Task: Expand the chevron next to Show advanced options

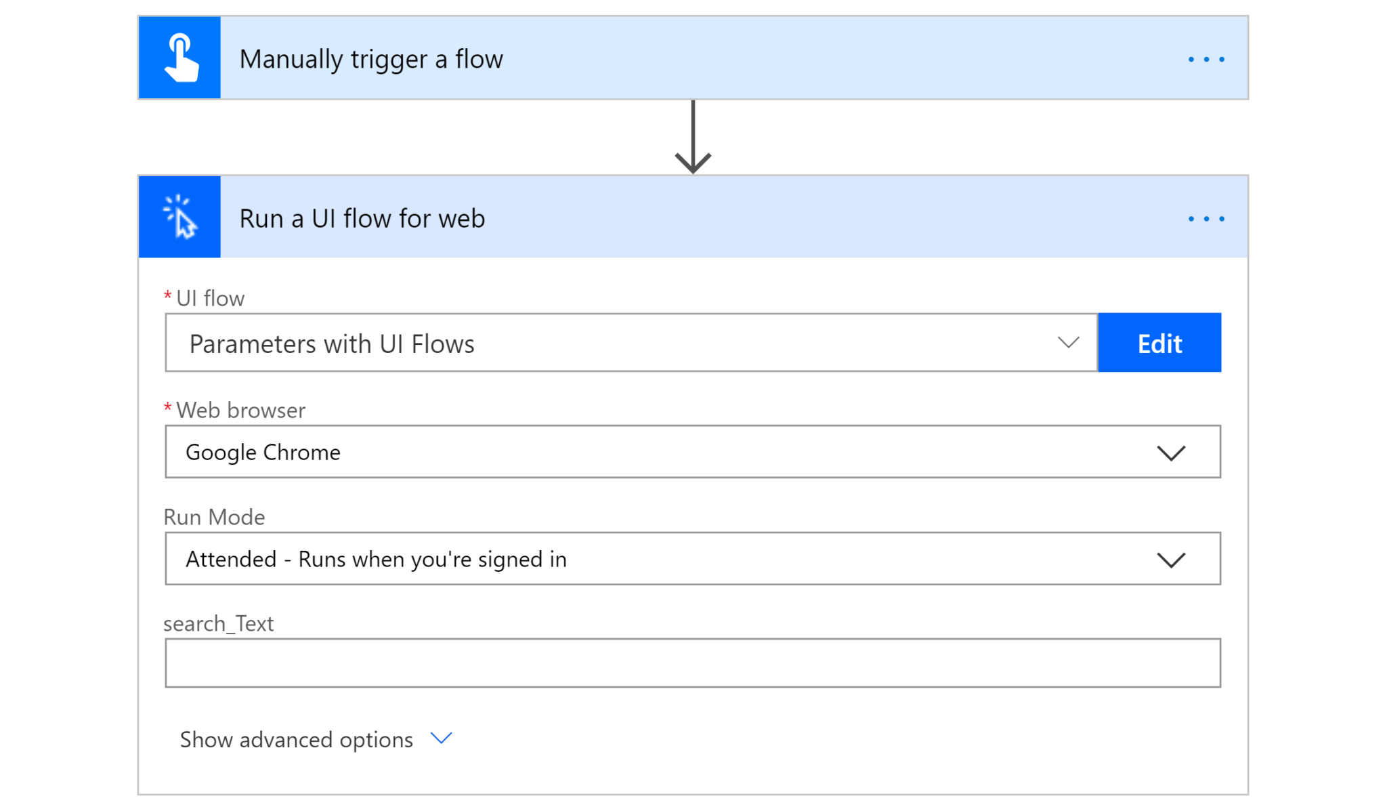Action: click(x=441, y=739)
